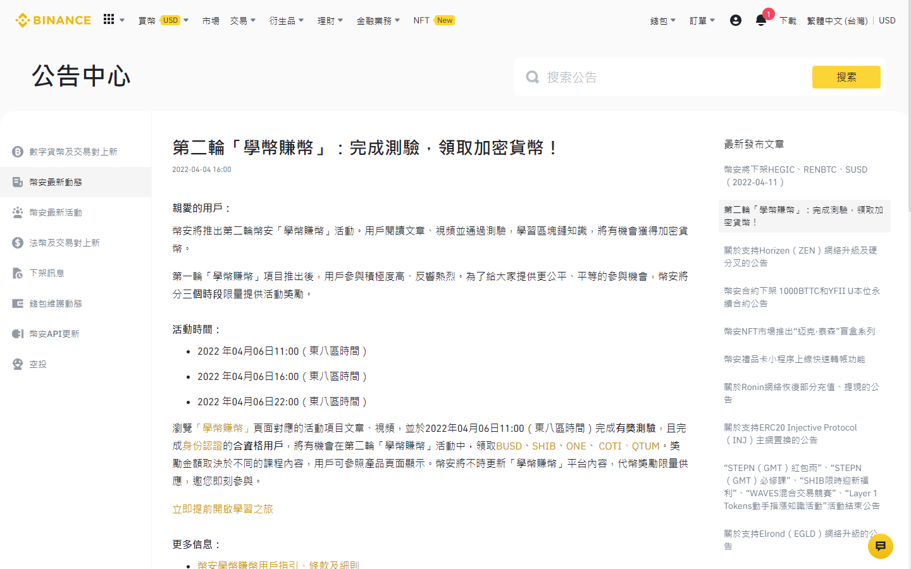The image size is (911, 569).
Task: Open the notifications bell icon
Action: (x=761, y=20)
